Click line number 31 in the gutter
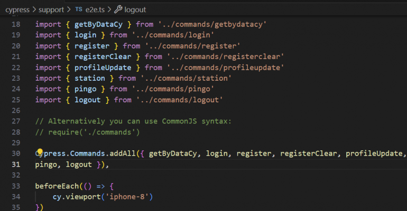Screen dimensions: 407x211 pyautogui.click(x=16, y=165)
